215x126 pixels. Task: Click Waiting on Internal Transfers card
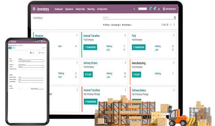[109, 46]
